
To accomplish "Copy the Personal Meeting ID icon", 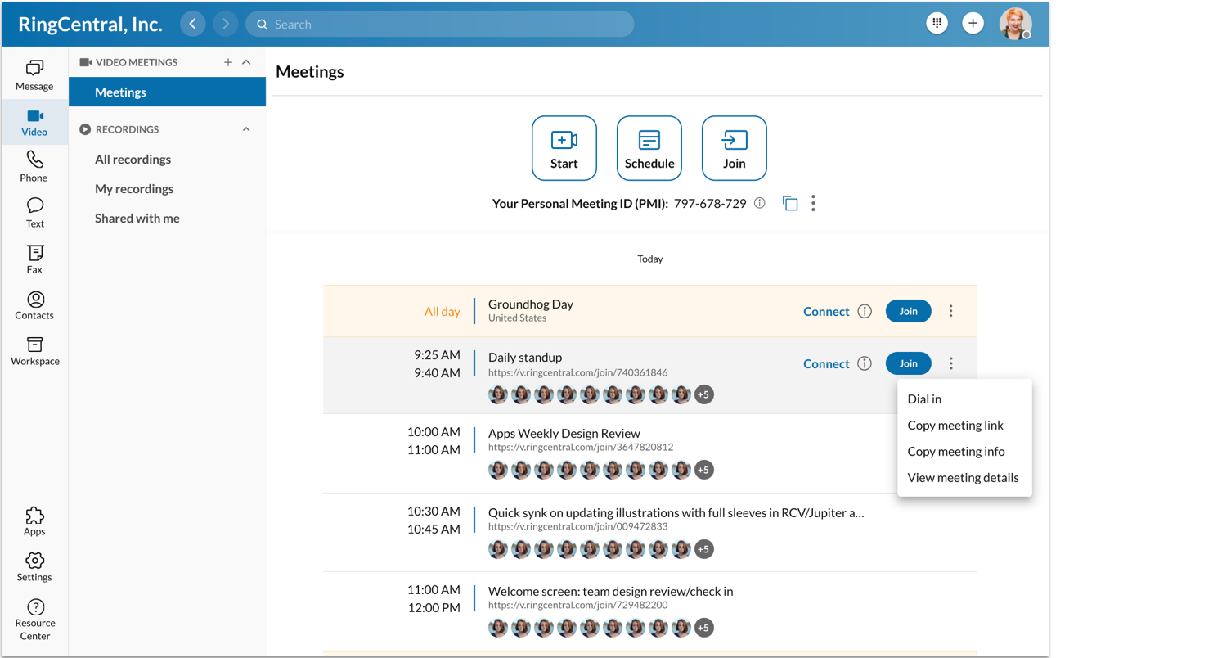I will click(x=790, y=204).
